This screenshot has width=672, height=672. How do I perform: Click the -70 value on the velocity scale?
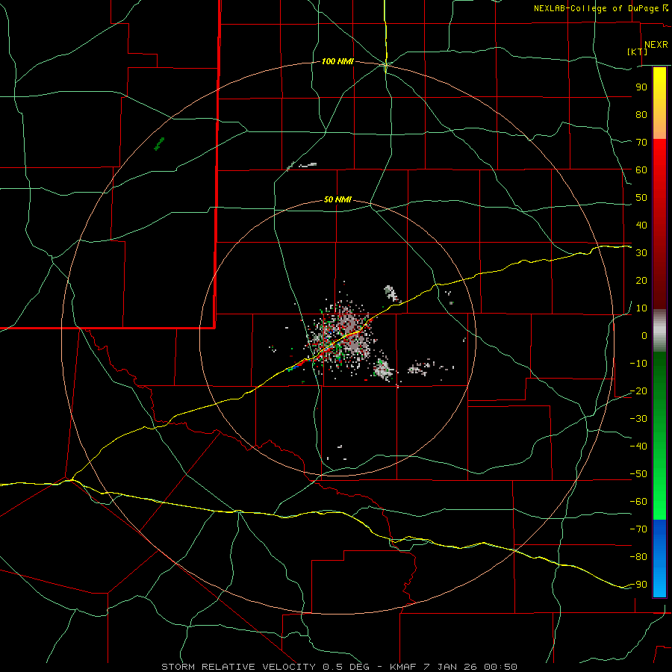pyautogui.click(x=638, y=529)
